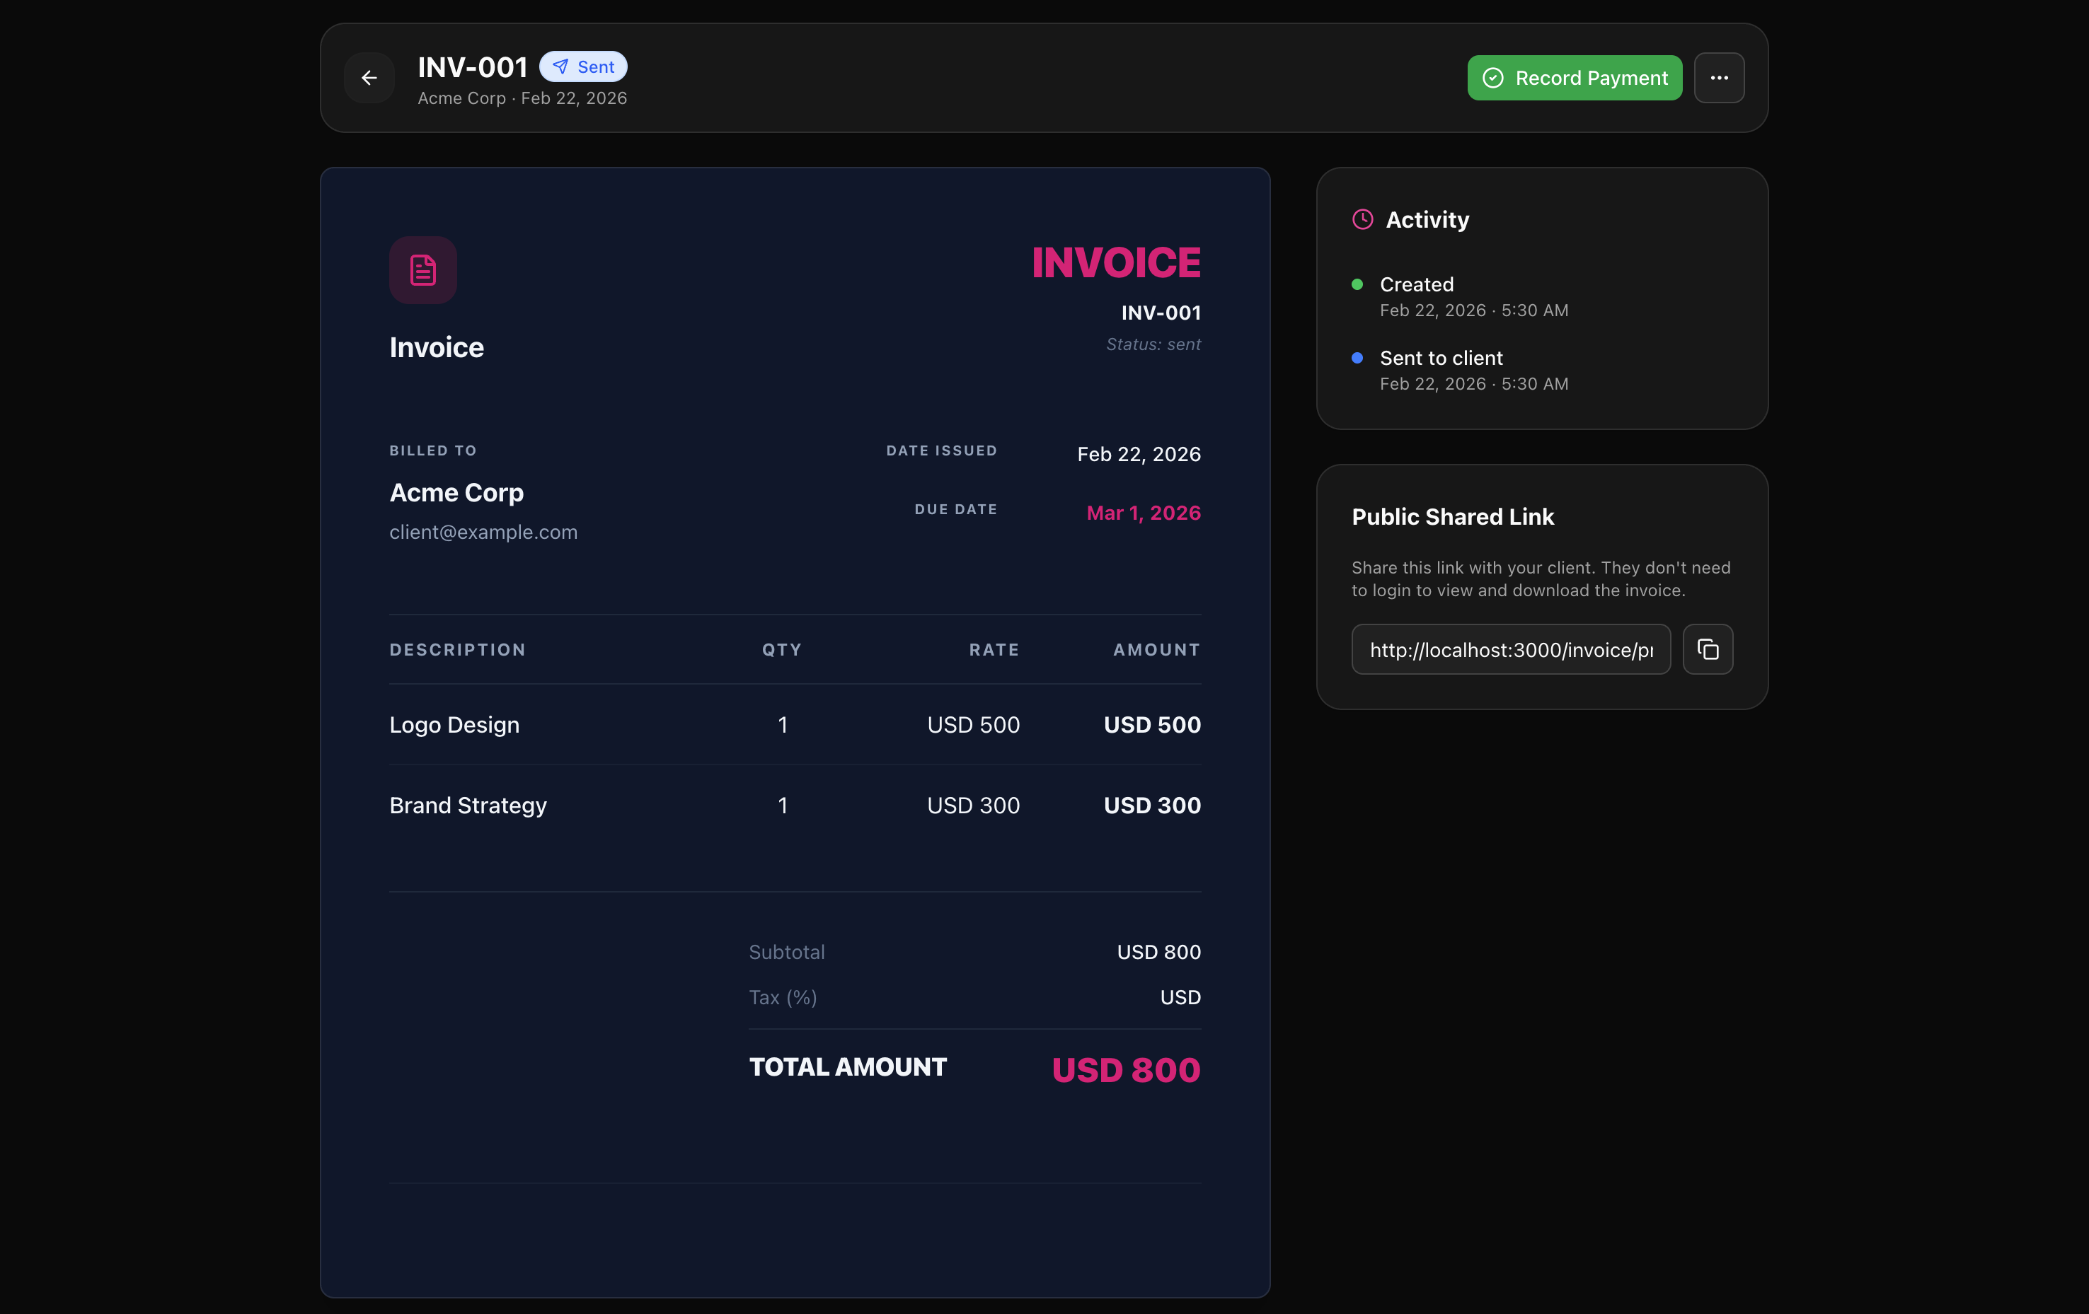Click the public shared link URL field
Screen dimensions: 2089x1314
click(1510, 649)
